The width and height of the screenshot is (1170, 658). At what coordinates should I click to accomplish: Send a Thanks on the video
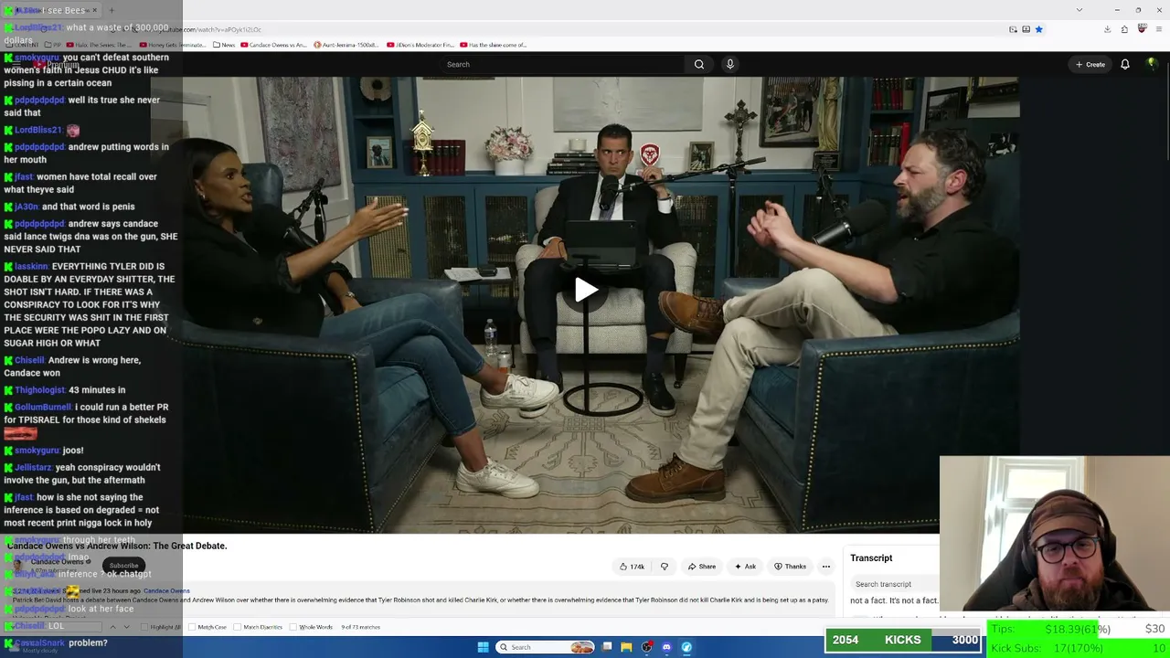coord(790,567)
